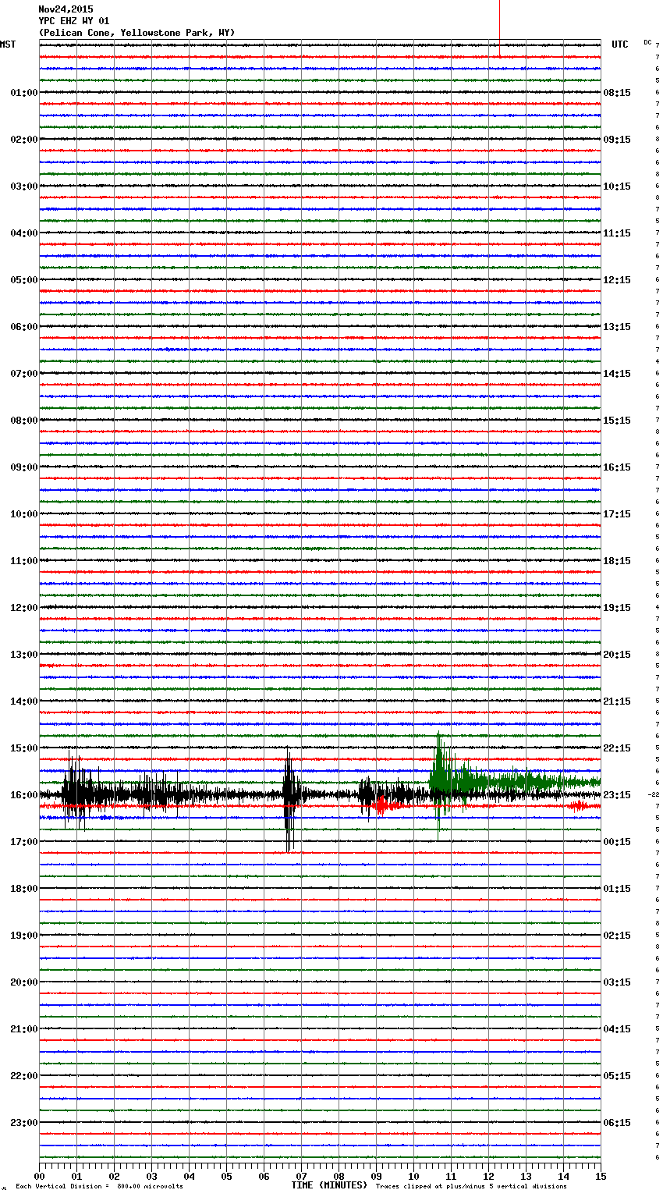
Task: Click the 13:15 UTC time label
Action: tap(617, 327)
